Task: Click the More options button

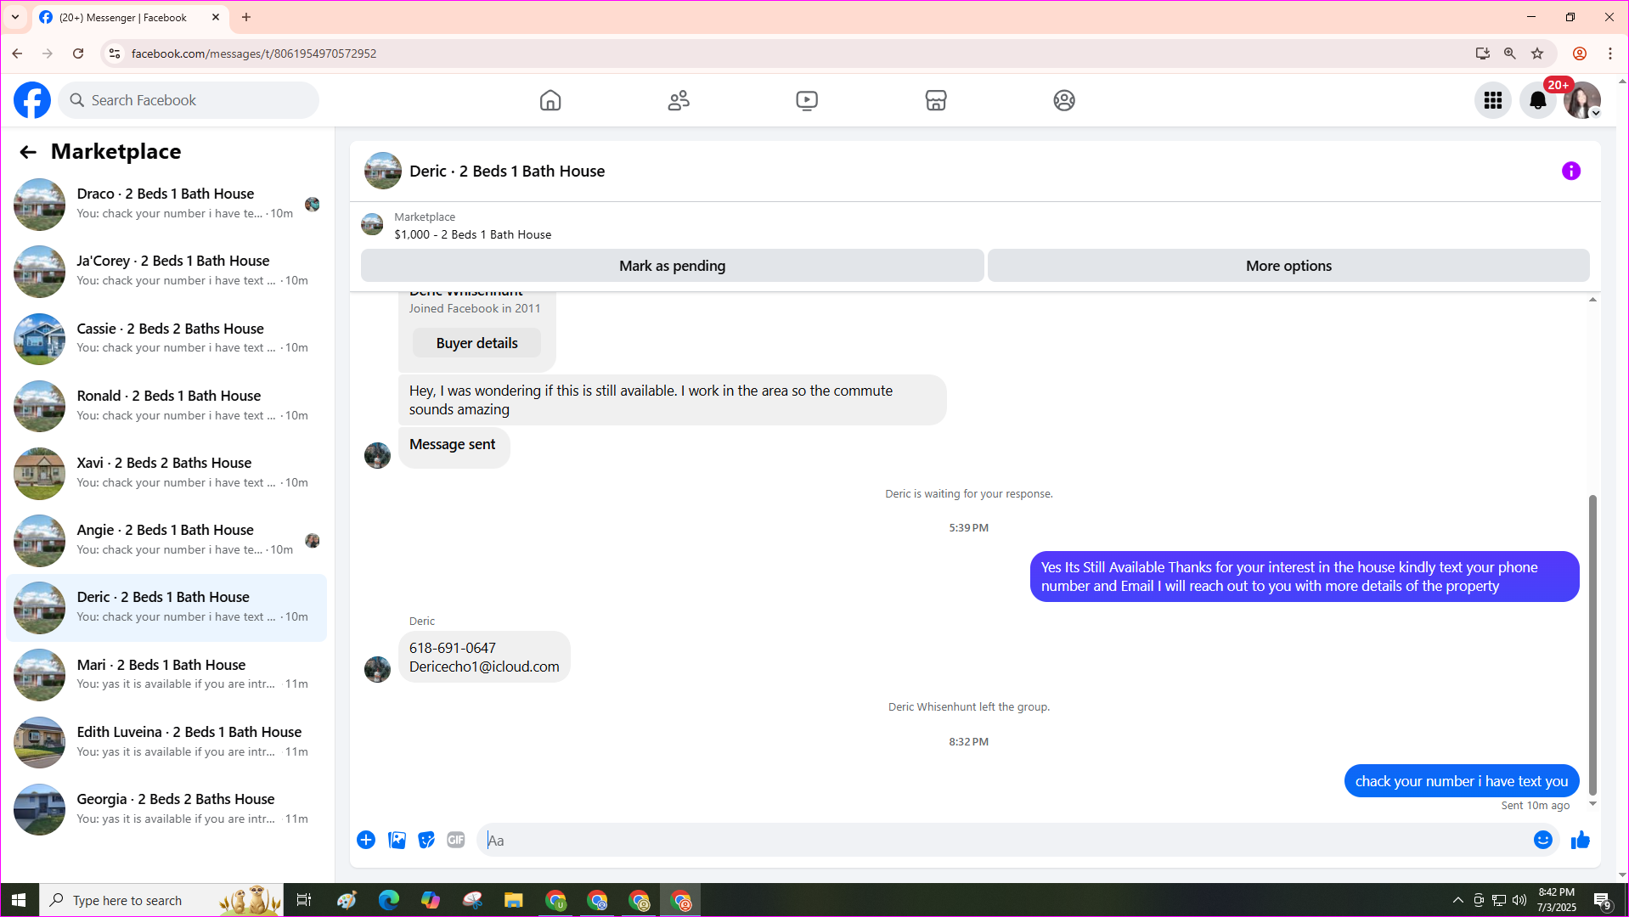Action: click(x=1288, y=266)
